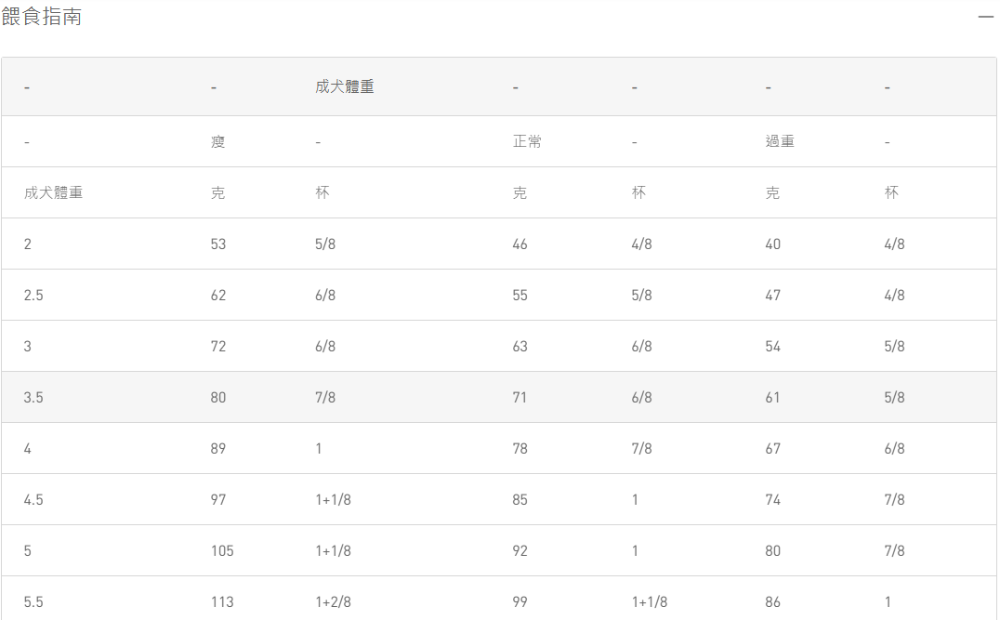
Task: Select the 2.5 weight row label
Action: [x=33, y=296]
